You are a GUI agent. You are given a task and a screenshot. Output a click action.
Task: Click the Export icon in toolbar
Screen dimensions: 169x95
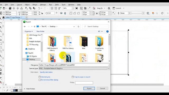click(56, 8)
